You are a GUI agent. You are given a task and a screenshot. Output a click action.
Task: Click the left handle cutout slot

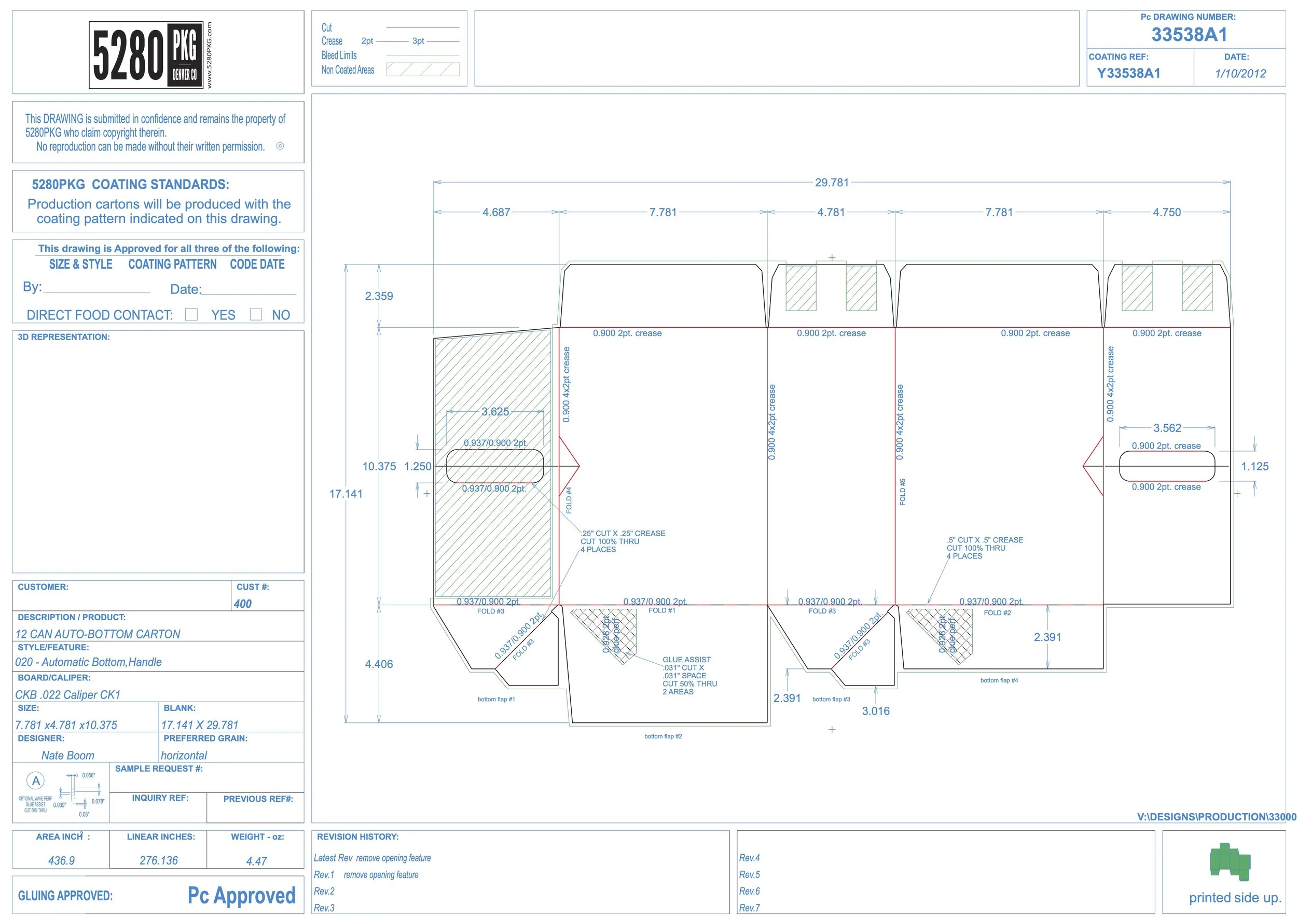click(495, 466)
